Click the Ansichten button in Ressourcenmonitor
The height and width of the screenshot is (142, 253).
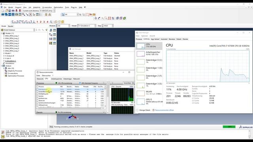pyautogui.click(x=127, y=83)
